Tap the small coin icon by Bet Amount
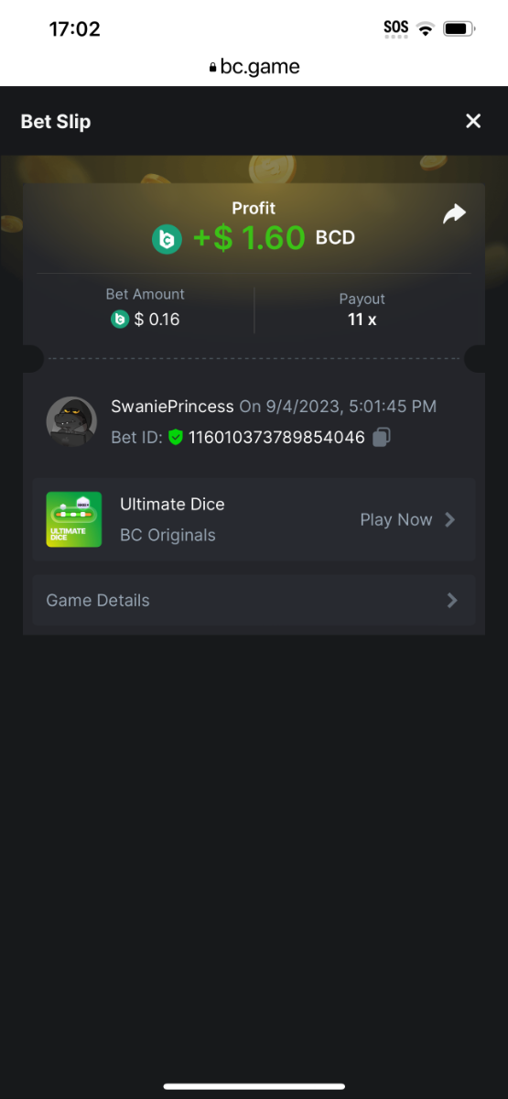The height and width of the screenshot is (1099, 508). [119, 319]
